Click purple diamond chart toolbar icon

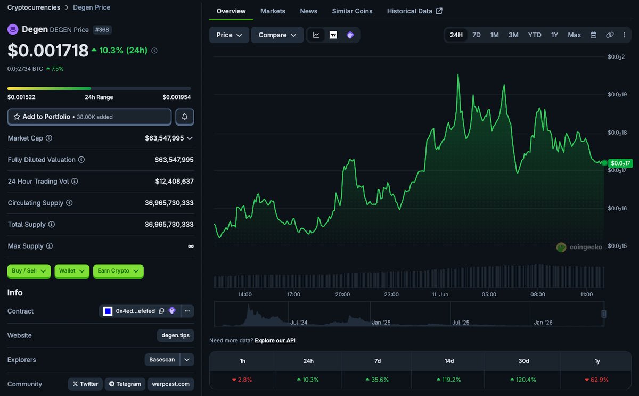[350, 35]
